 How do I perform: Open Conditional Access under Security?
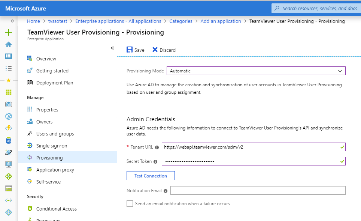[x=56, y=209]
